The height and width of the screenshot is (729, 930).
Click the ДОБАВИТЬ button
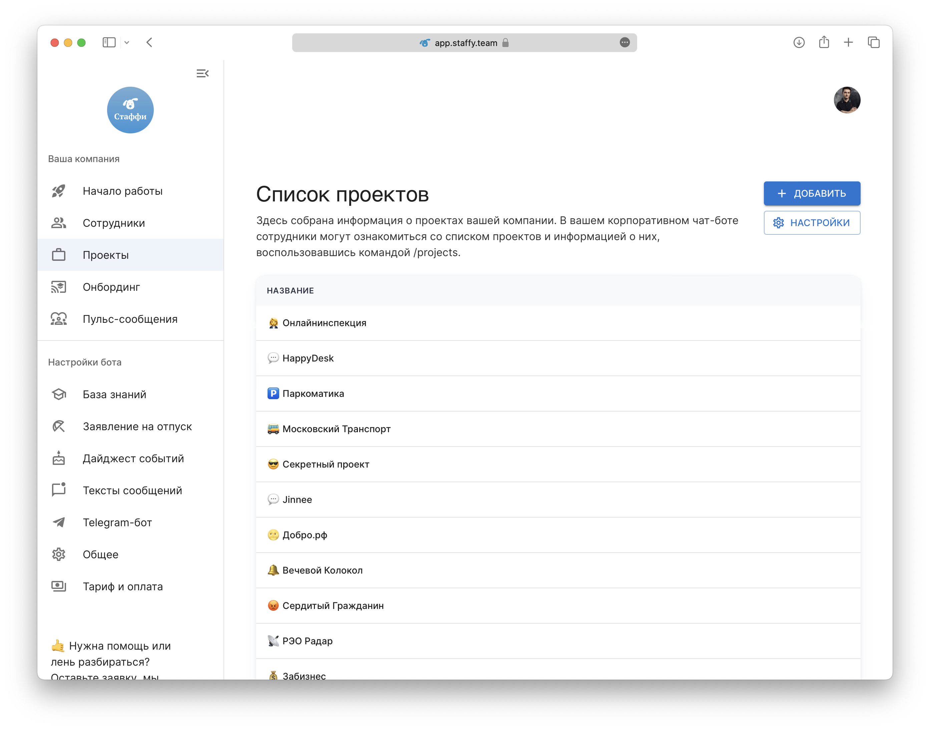[x=812, y=193]
